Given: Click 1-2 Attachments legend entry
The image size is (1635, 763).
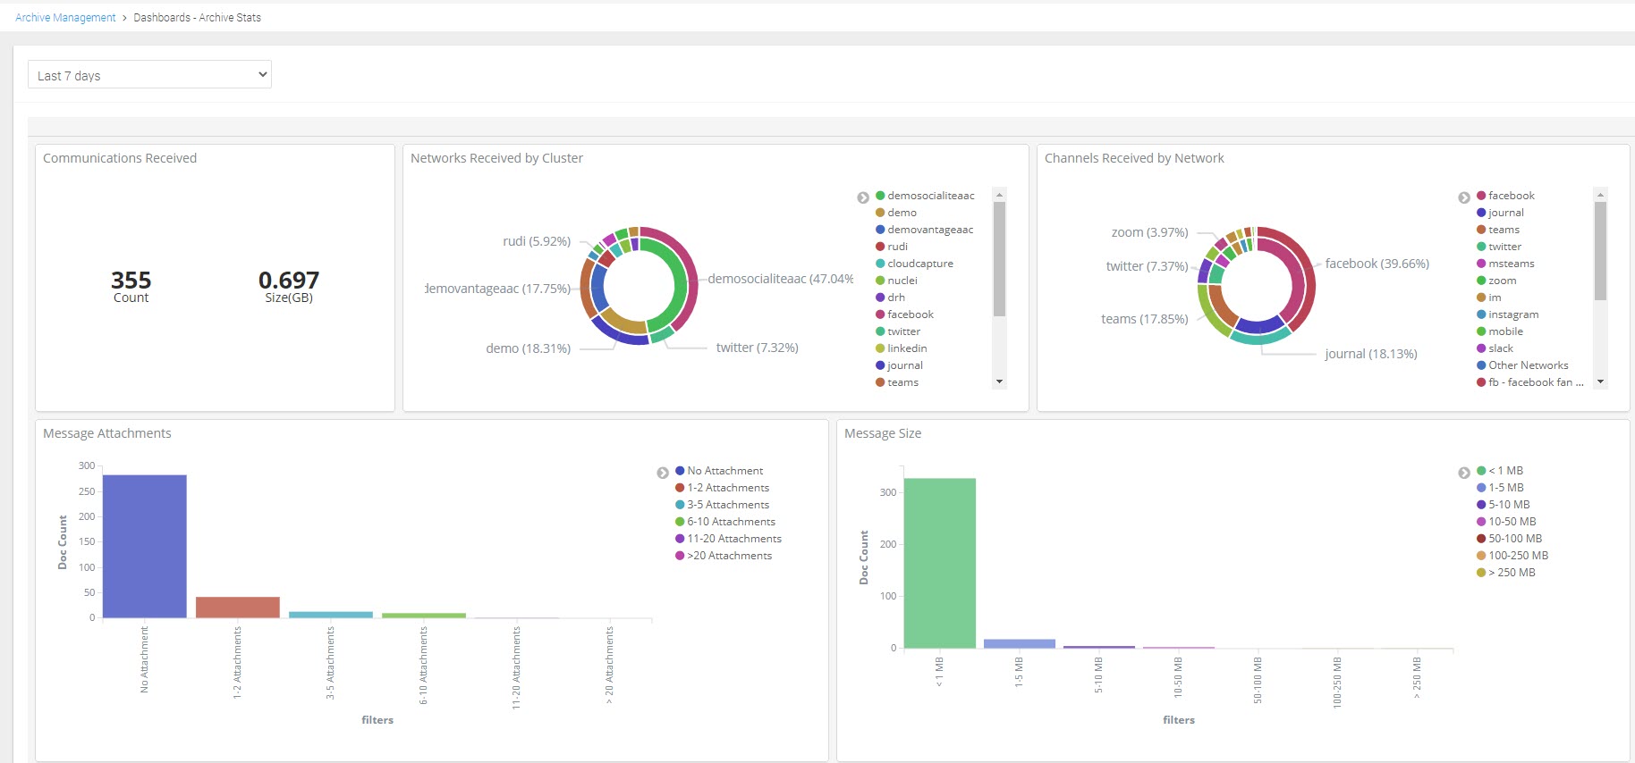Looking at the screenshot, I should pos(722,488).
